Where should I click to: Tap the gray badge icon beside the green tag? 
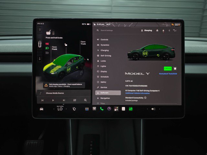click(175, 68)
